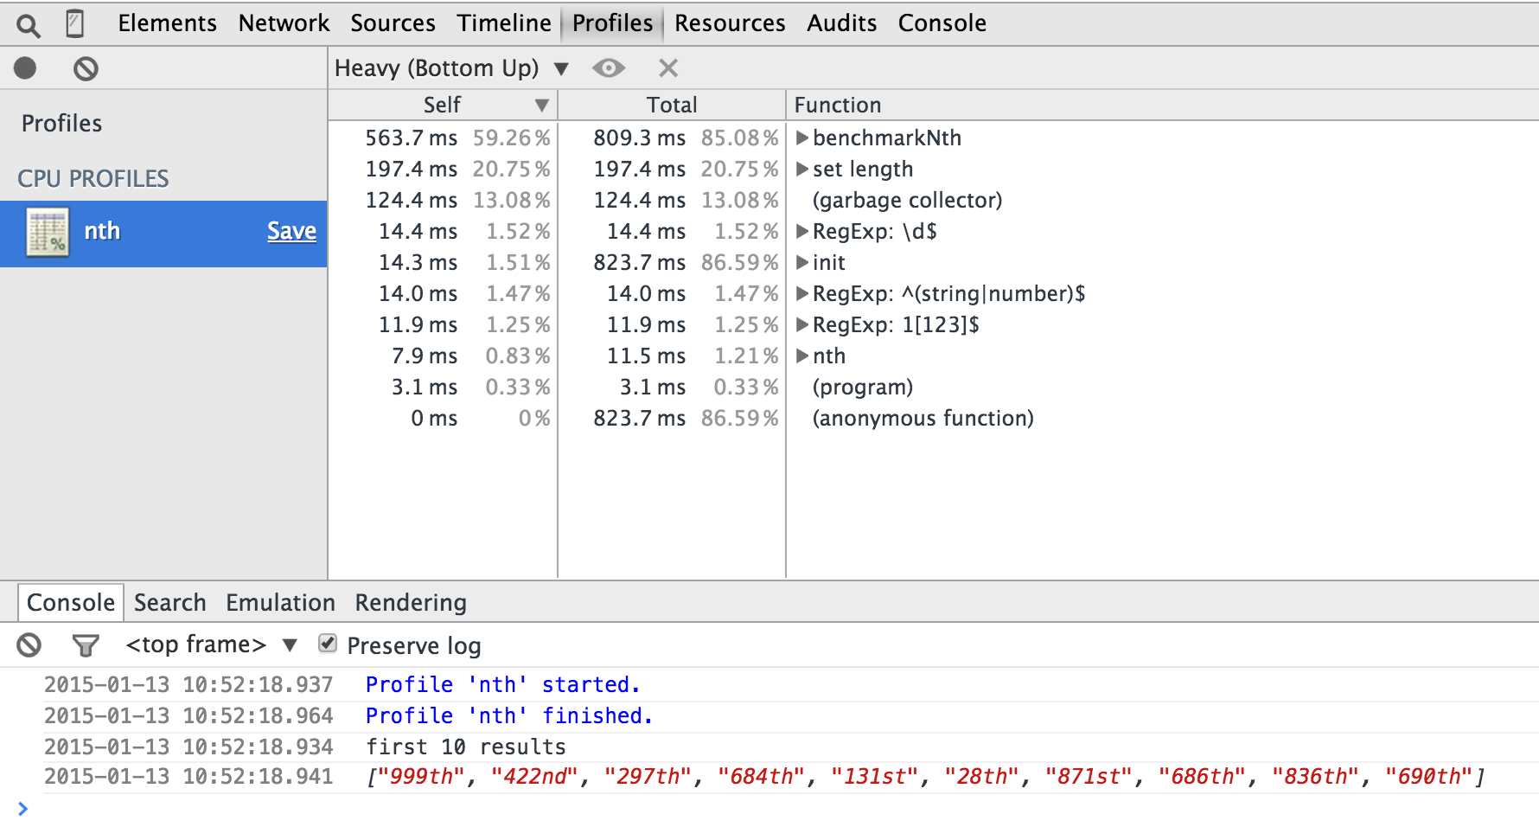The height and width of the screenshot is (827, 1539).
Task: Click the console prompt input line
Action: click(778, 809)
